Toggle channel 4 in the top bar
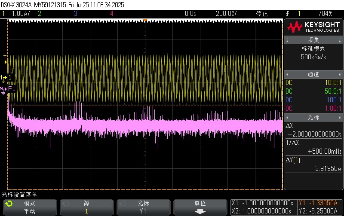Screen dimensions: 344x216 (x=111, y=14)
